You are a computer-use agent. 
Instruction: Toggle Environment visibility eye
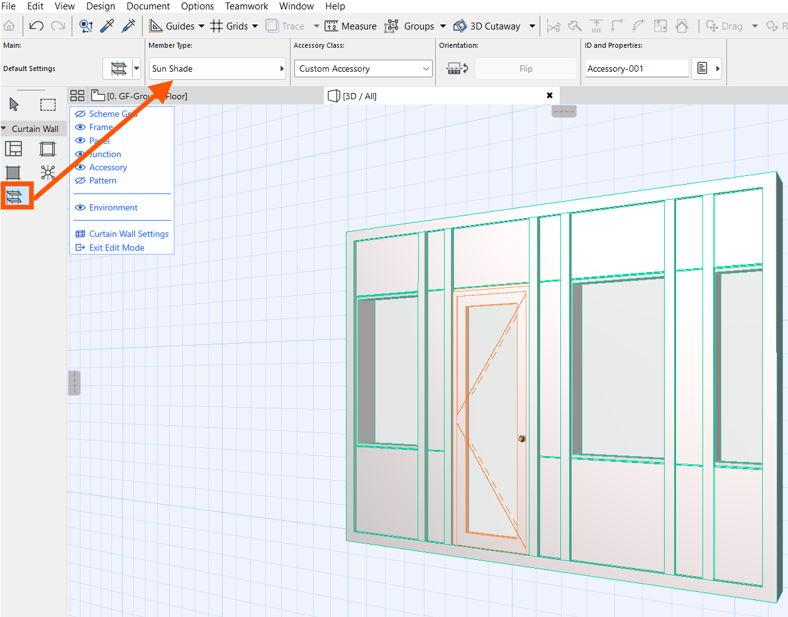pyautogui.click(x=80, y=207)
